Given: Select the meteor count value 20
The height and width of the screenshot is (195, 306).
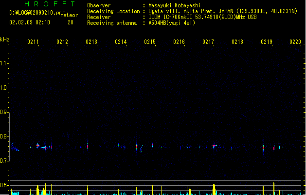Looking at the screenshot, I should (x=71, y=22).
